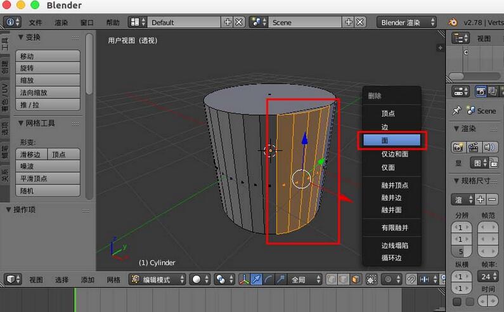Open the pivot point dropdown
The height and width of the screenshot is (312, 504).
click(224, 279)
